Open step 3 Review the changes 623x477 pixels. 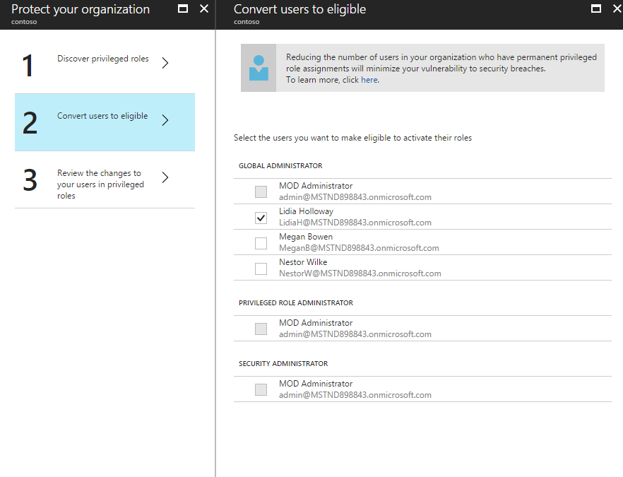[x=100, y=184]
